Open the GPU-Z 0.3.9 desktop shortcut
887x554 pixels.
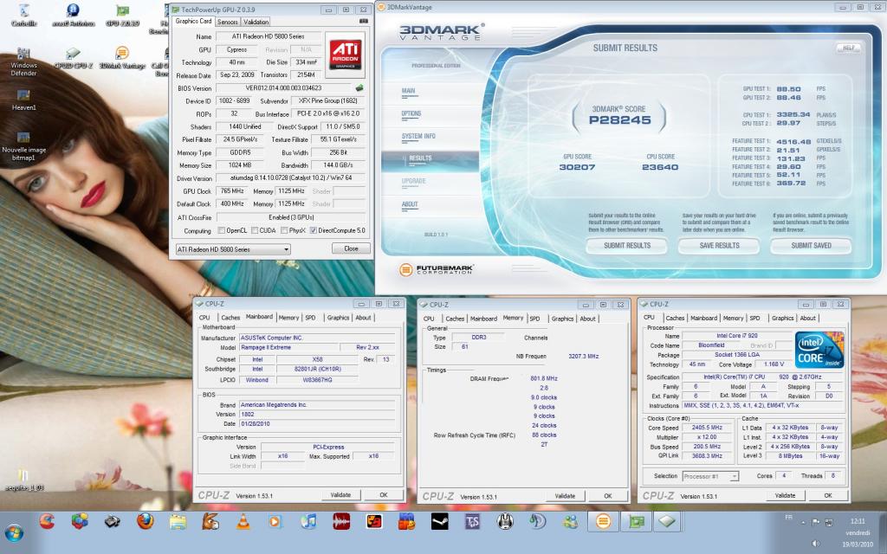(122, 16)
